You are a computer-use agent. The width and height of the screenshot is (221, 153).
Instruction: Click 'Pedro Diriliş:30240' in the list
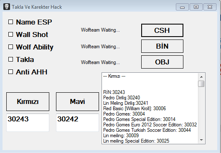pos(122,98)
